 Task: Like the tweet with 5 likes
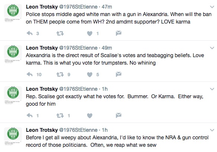point(90,75)
